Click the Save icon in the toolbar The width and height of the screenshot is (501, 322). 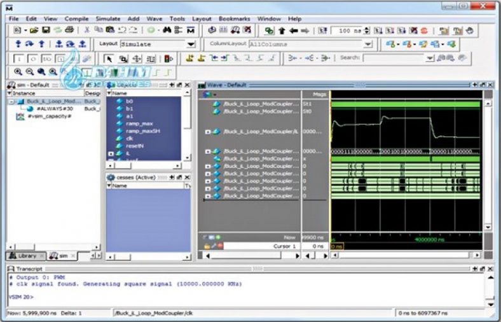click(x=46, y=31)
